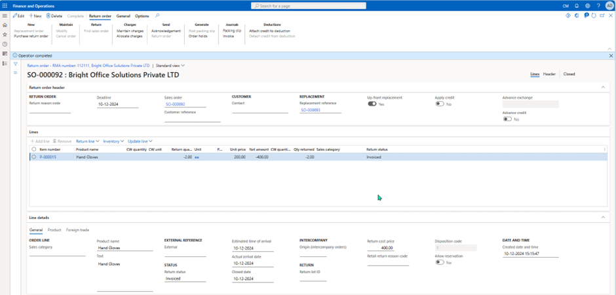Viewport: 616px width, 295px height.
Task: Open the help question mark
Action: pos(598,6)
